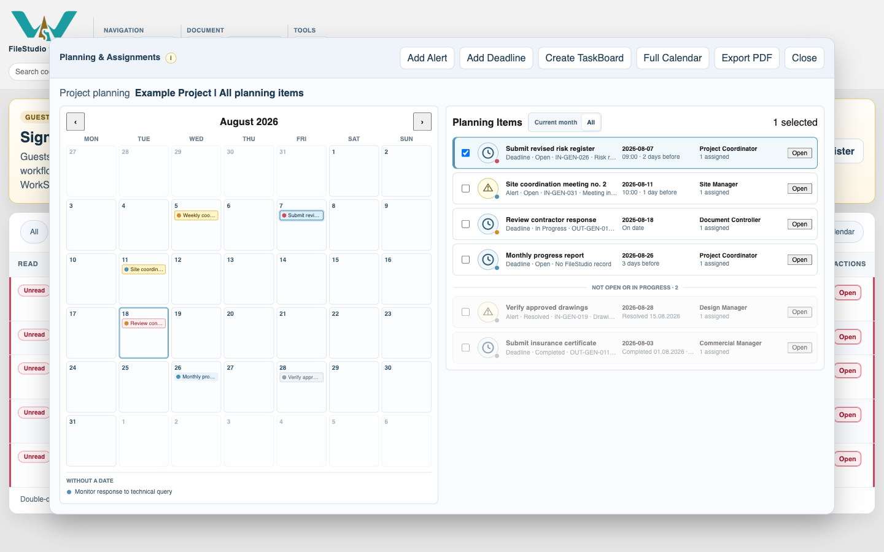Tick the Monthly progress report checkbox

465,260
